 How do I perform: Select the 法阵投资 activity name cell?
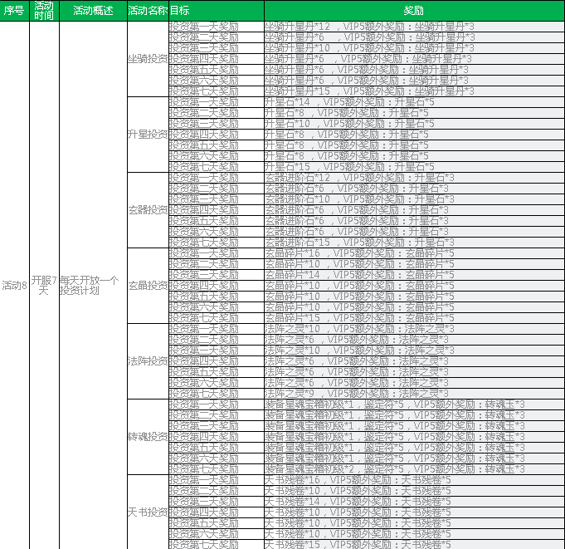[148, 361]
